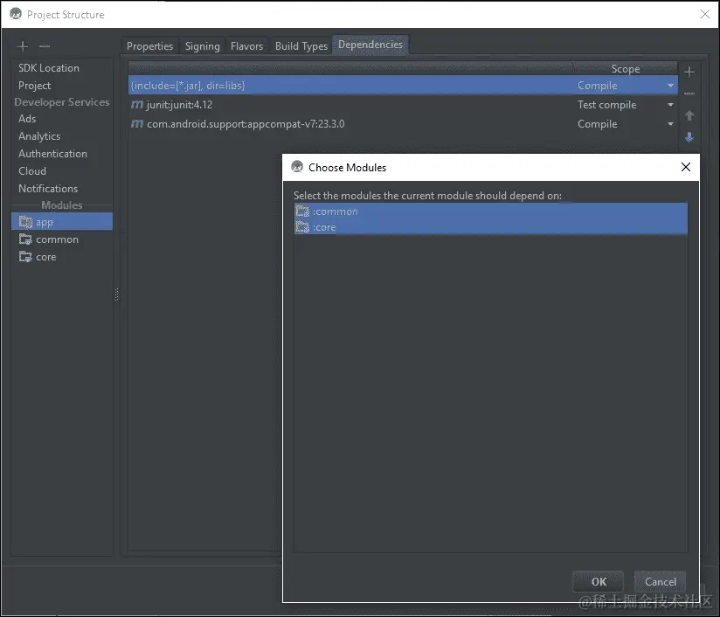Open the Flavors tab
The image size is (720, 617).
click(x=246, y=45)
